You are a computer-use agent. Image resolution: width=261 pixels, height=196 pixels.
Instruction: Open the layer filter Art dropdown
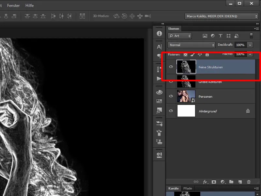tap(179, 36)
